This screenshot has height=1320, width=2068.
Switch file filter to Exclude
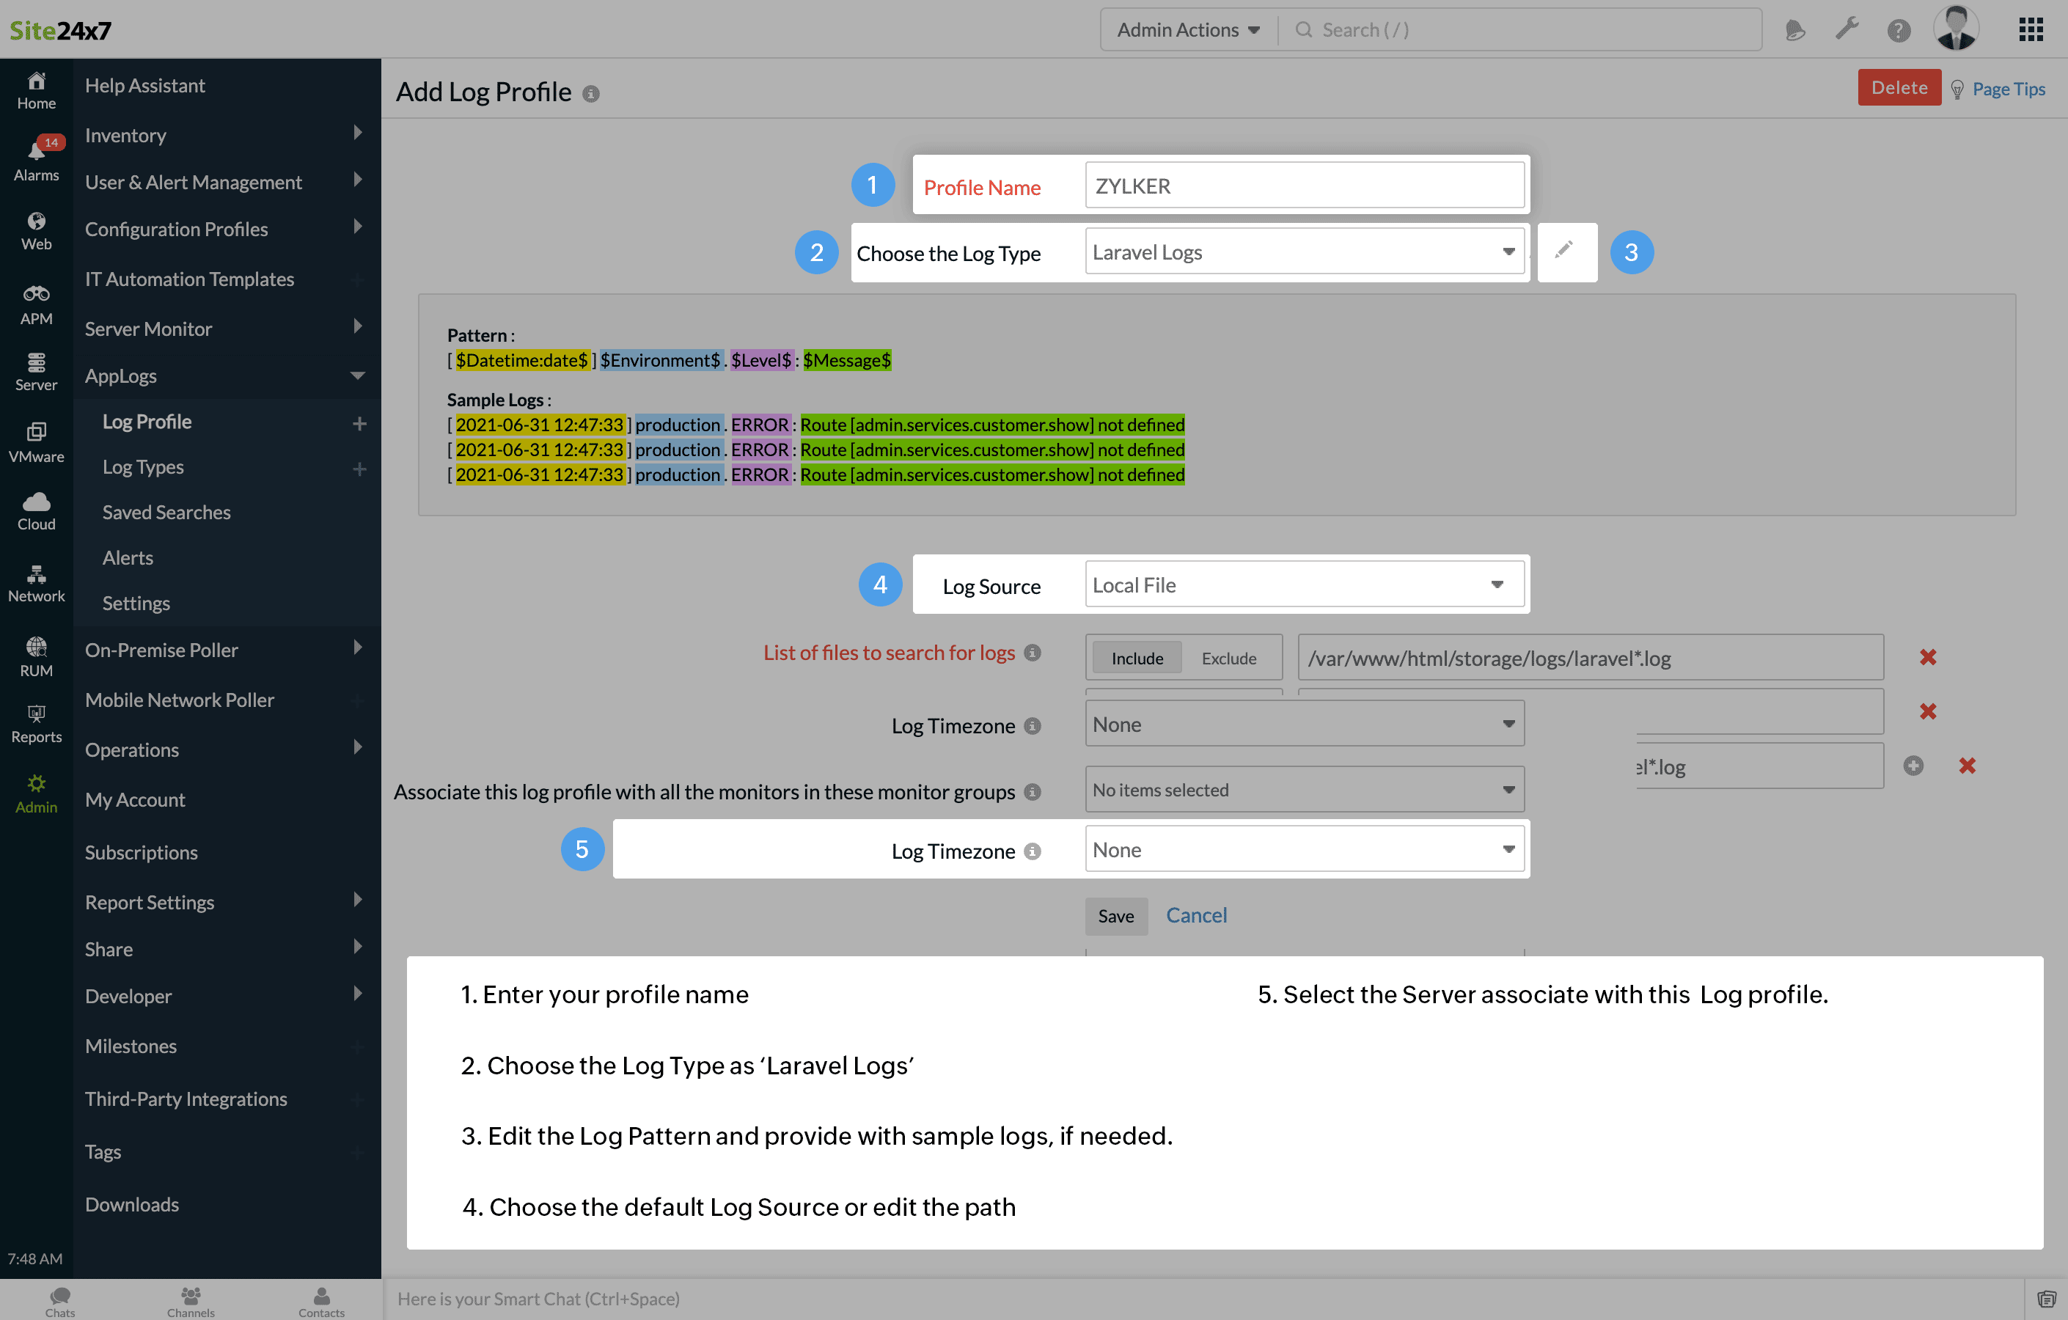click(1228, 659)
